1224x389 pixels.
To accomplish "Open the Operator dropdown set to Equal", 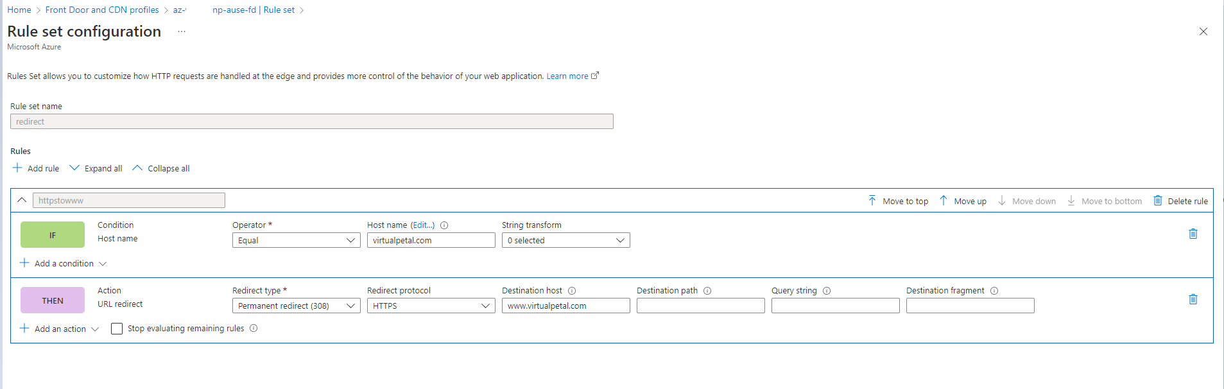I will (x=297, y=240).
